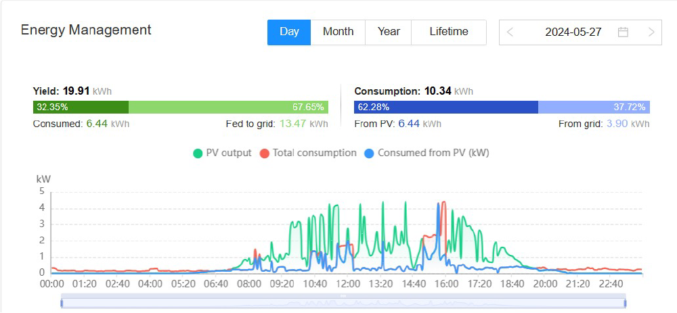677x313 pixels.
Task: Toggle Consumed from PV (kW) legend
Action: [x=427, y=153]
